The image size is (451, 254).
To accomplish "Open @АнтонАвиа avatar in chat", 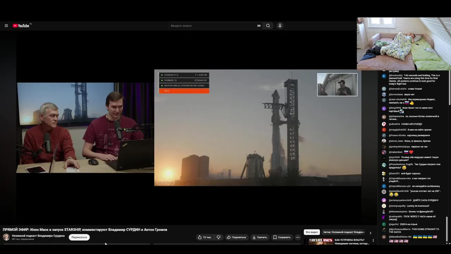I will pyautogui.click(x=384, y=95).
